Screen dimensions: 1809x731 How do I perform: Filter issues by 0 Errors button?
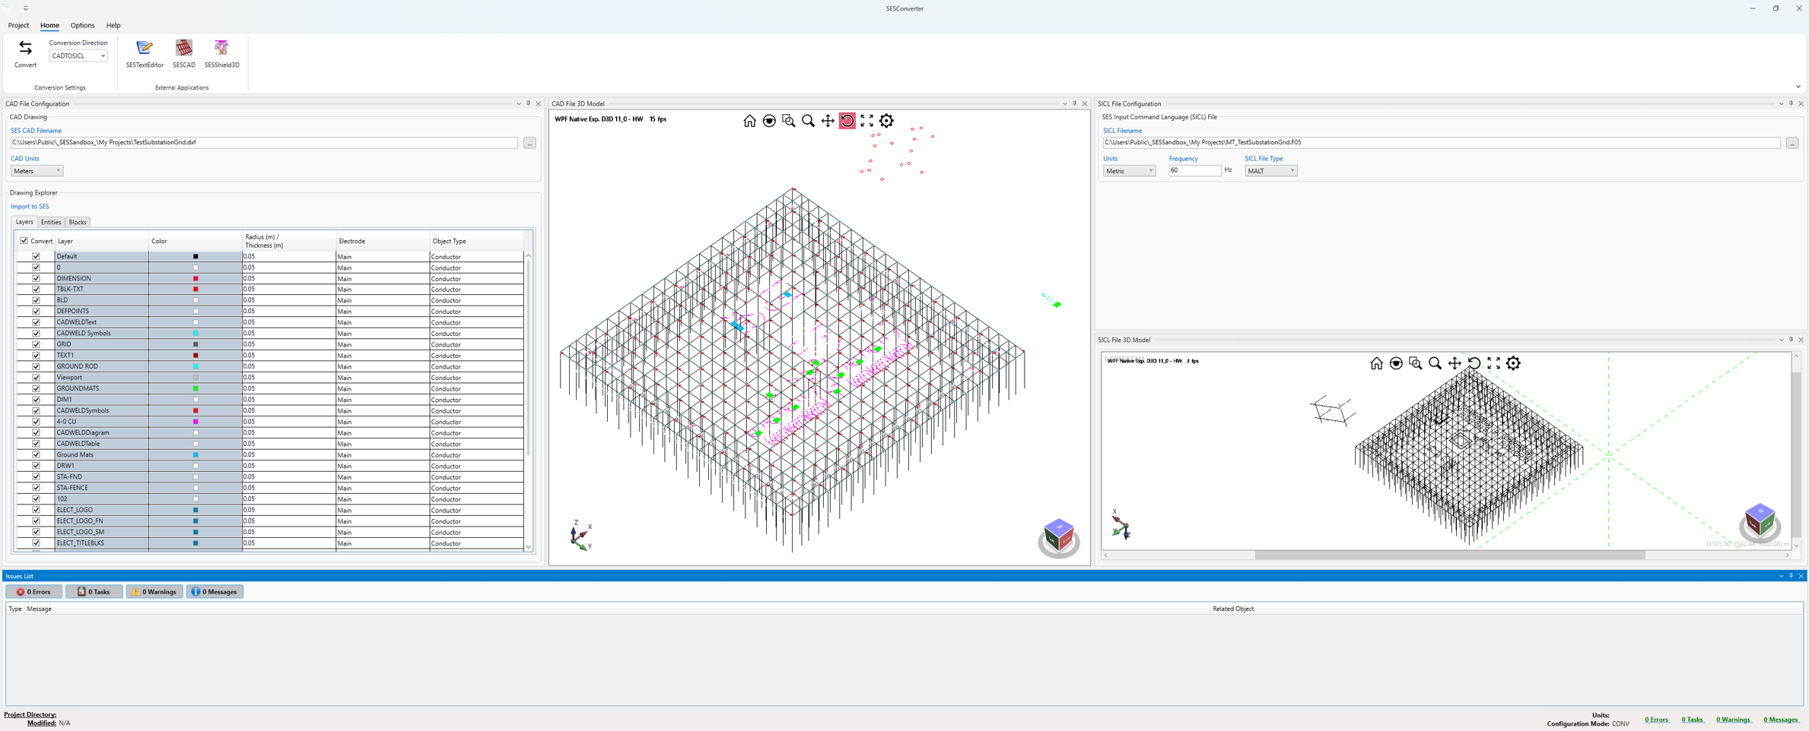34,592
